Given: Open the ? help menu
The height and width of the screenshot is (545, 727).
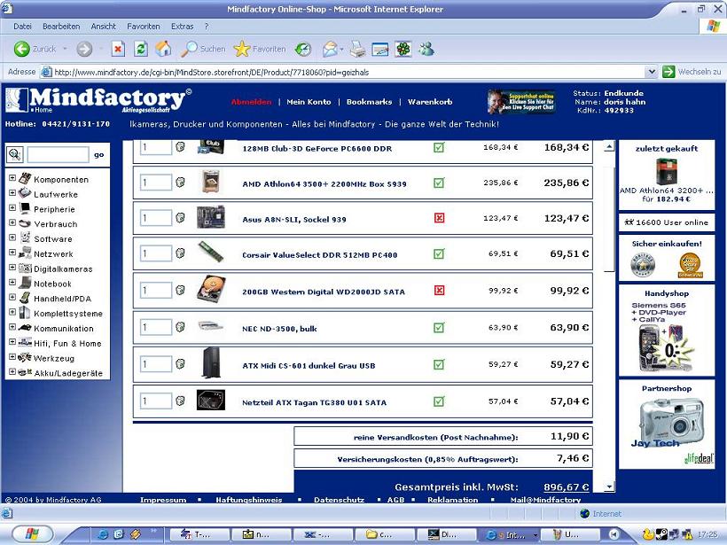Looking at the screenshot, I should click(207, 27).
